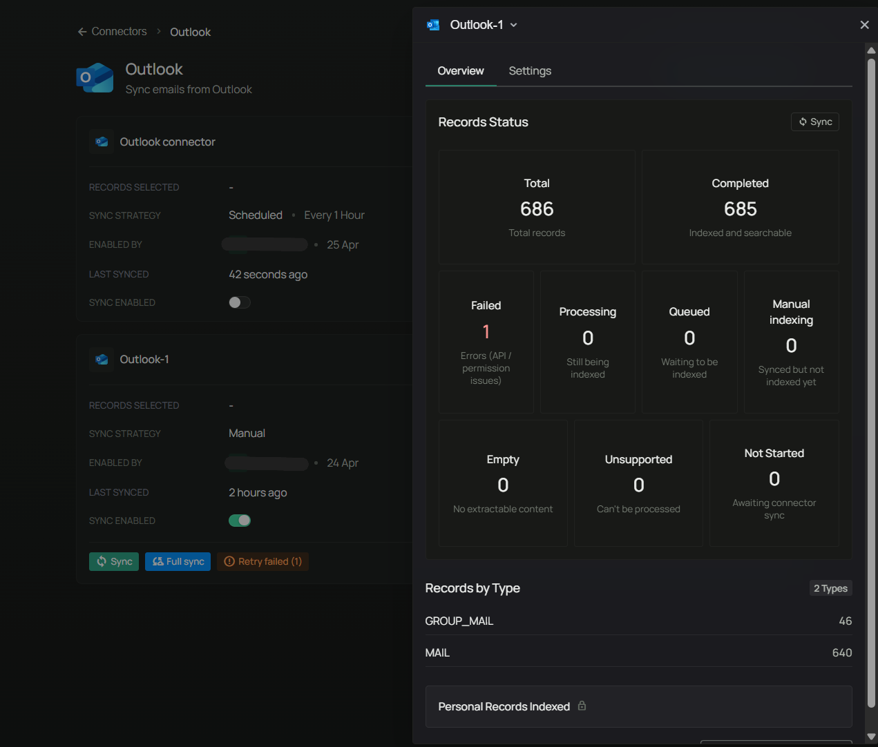Click the scrollbar up arrow
Viewport: 878px width, 747px height.
pos(871,50)
